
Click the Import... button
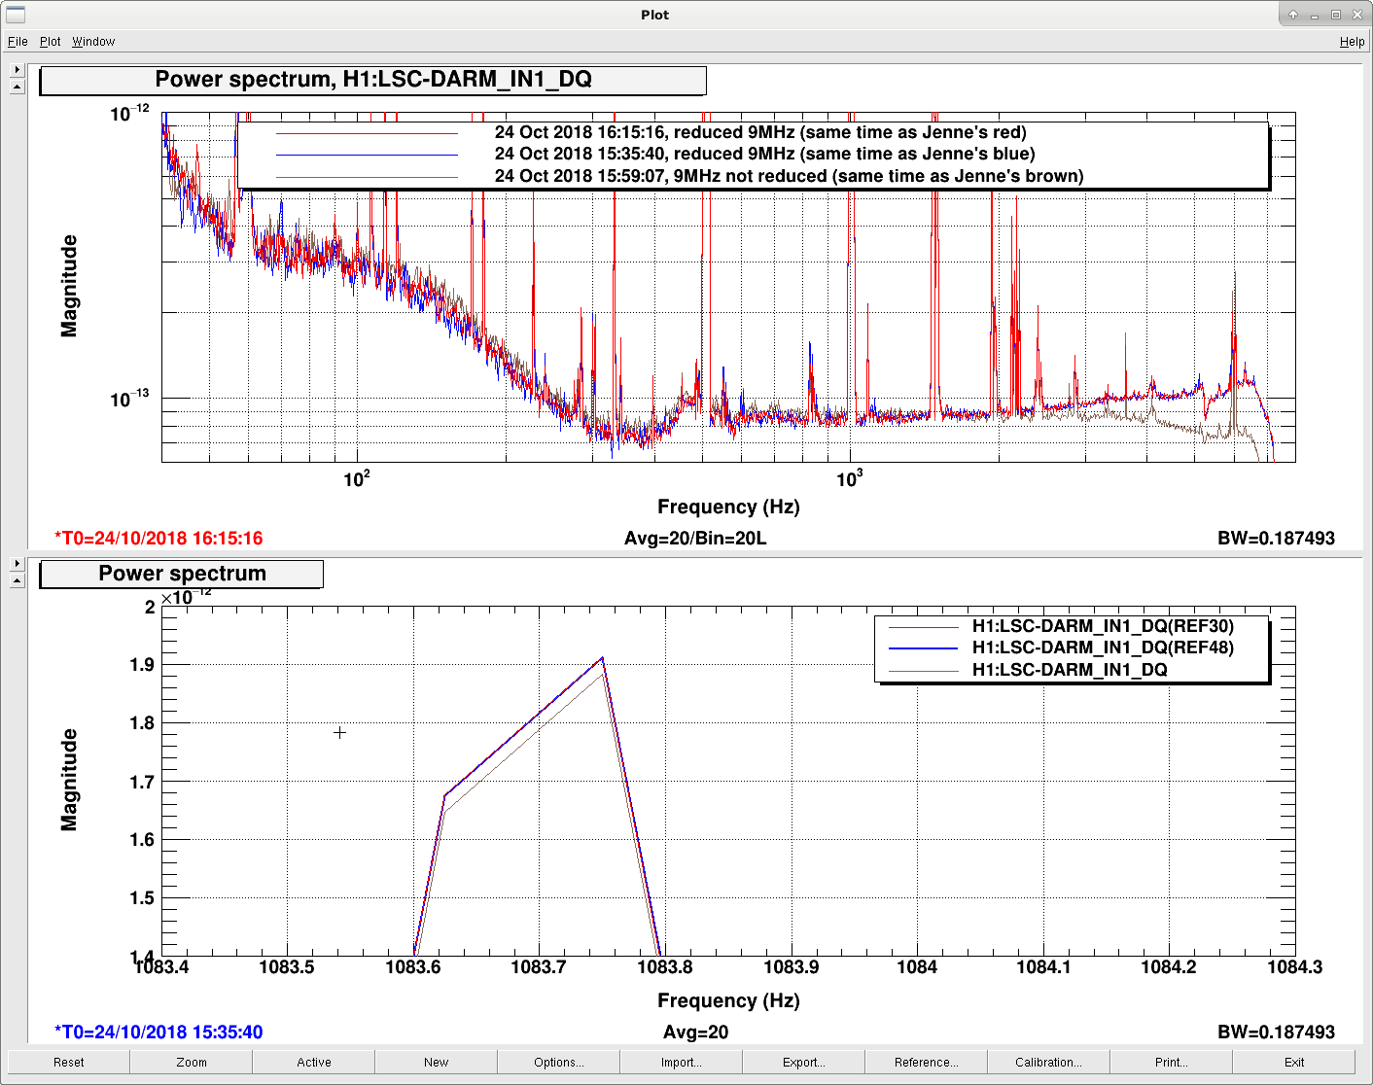click(x=682, y=1062)
